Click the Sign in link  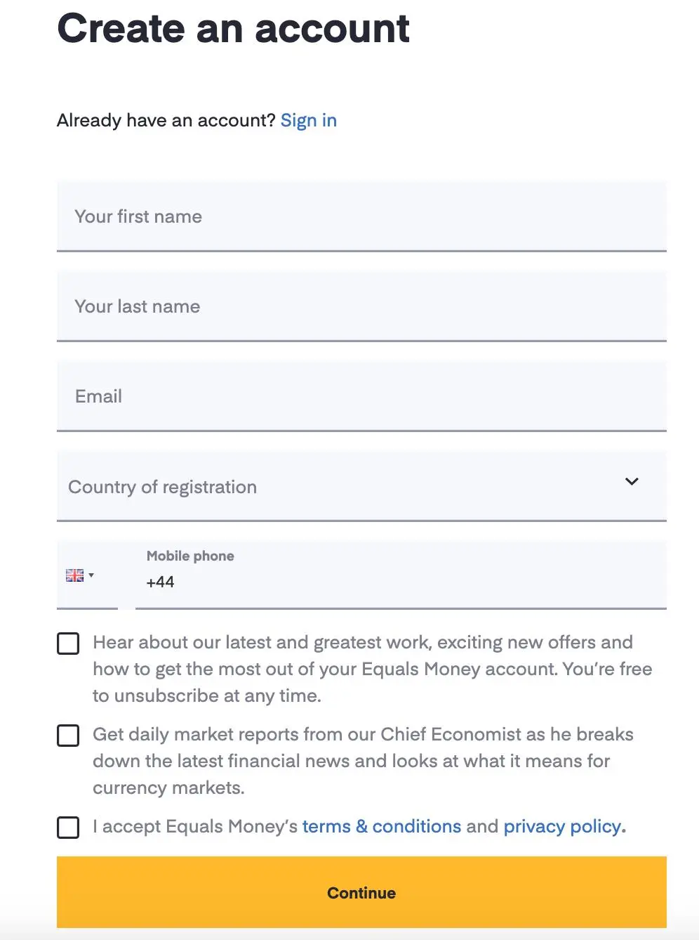[309, 120]
